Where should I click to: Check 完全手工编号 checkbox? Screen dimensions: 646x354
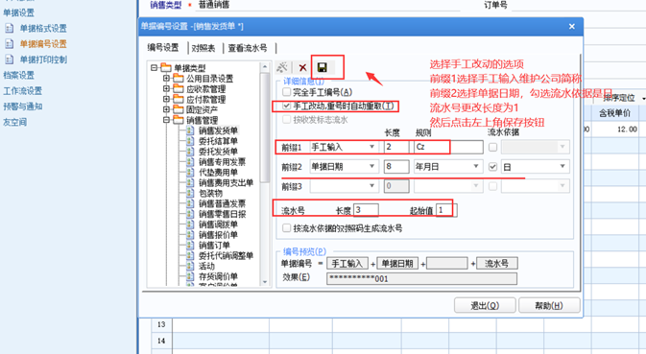coord(286,92)
